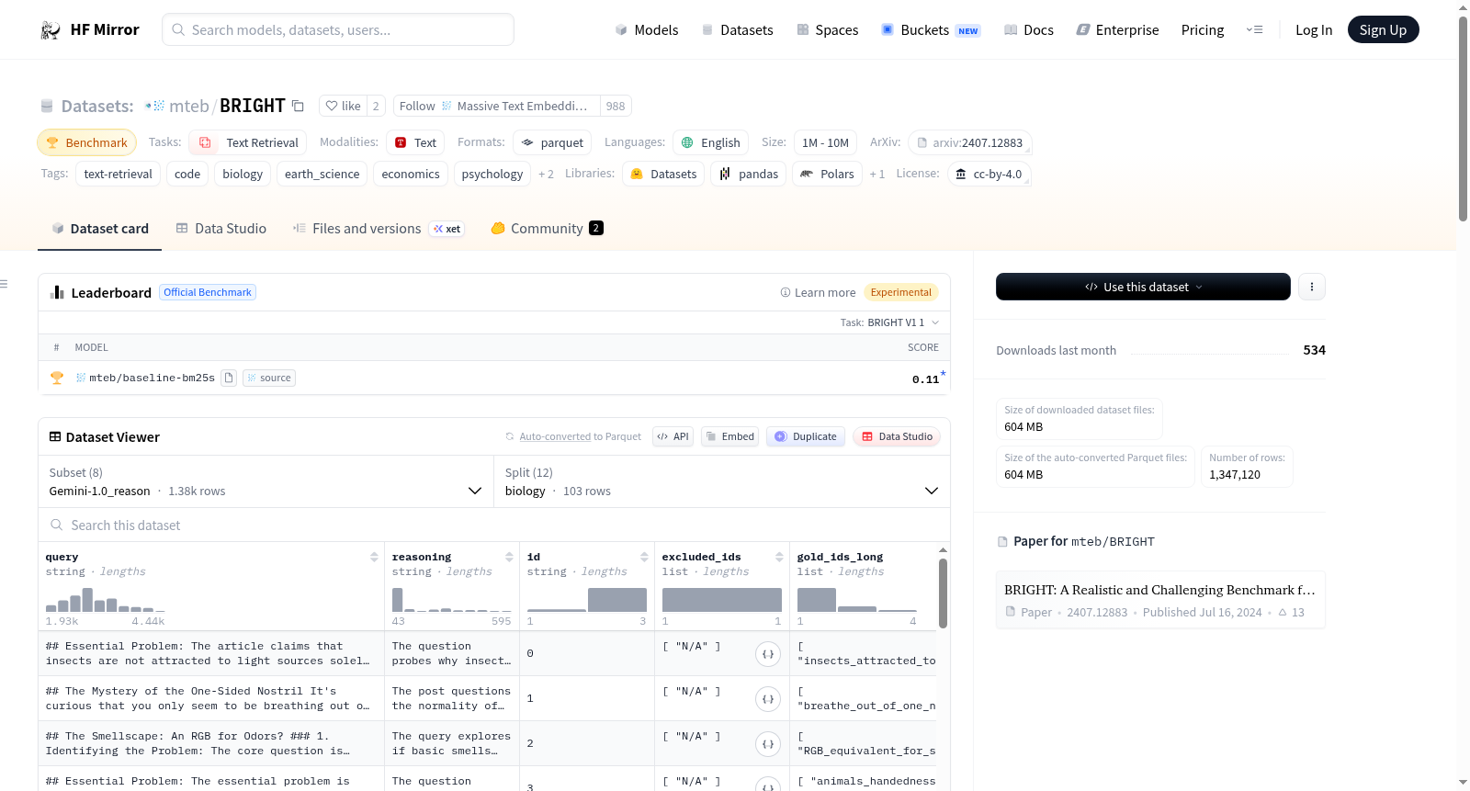Switch to the Data Studio tab

coord(220,228)
